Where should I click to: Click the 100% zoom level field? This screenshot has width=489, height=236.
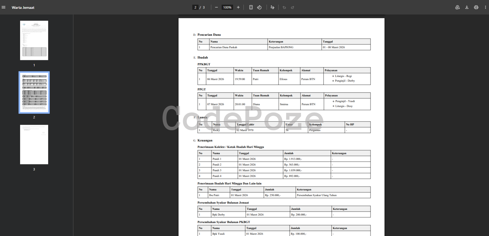click(x=227, y=7)
